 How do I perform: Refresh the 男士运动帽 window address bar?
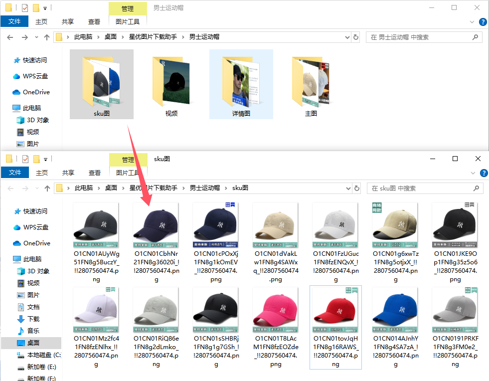pos(356,37)
